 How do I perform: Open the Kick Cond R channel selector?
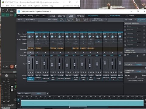pos(130,20)
